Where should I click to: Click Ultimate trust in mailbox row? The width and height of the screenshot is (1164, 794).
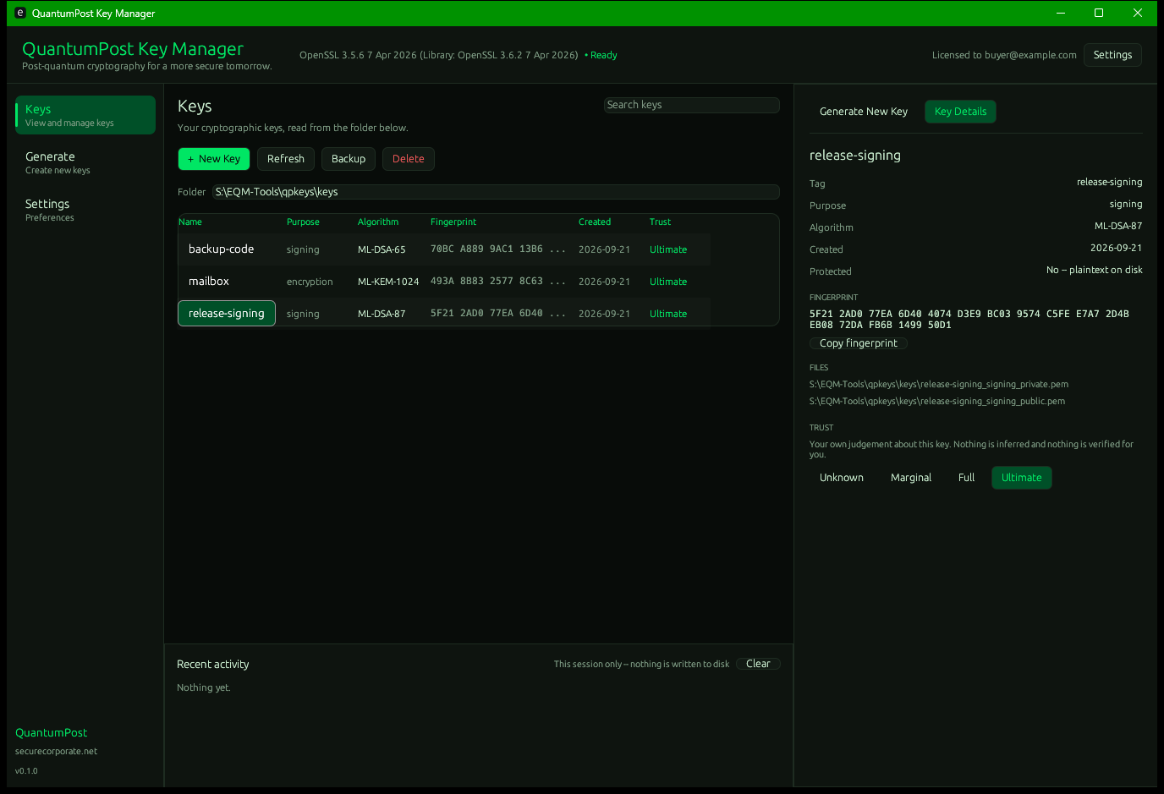(668, 282)
